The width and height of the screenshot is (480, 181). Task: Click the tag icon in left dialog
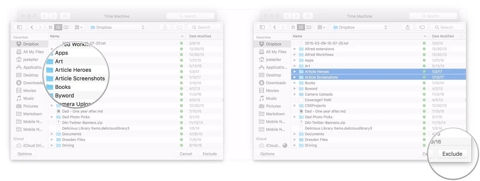point(179,27)
